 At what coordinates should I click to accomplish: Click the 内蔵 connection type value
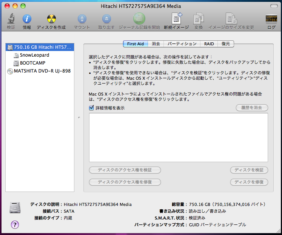click(68, 218)
